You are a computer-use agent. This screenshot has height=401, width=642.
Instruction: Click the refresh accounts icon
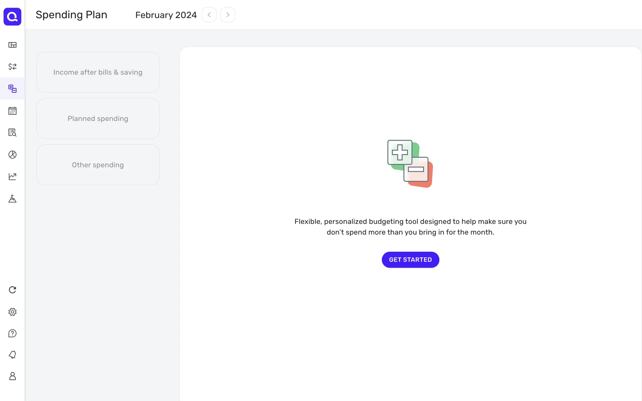point(12,290)
